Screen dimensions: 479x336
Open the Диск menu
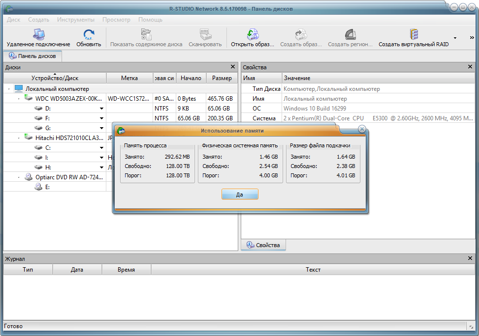tap(13, 20)
